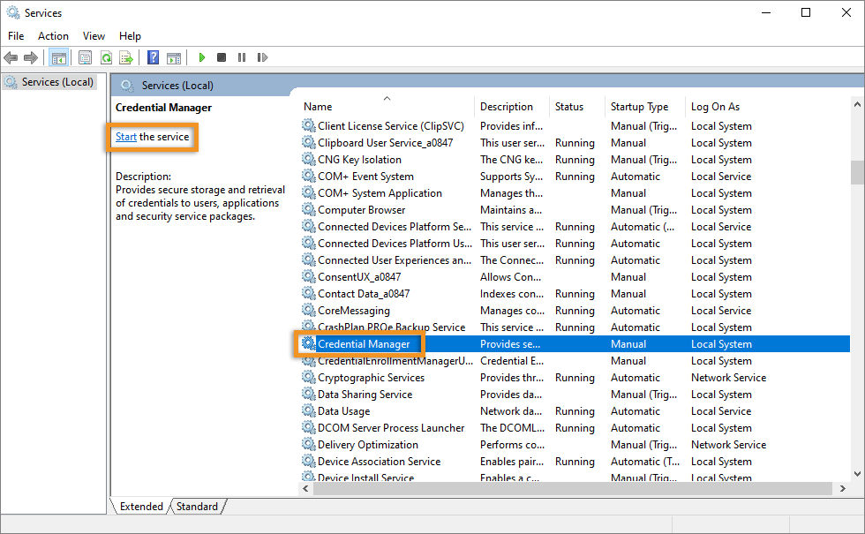Switch to the Standard tab
865x534 pixels.
point(197,507)
